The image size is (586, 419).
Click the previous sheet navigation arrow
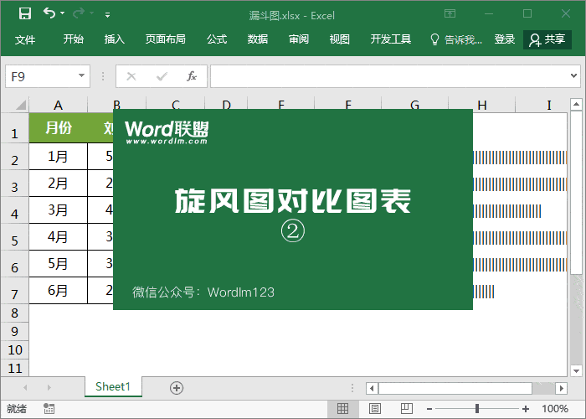point(25,387)
